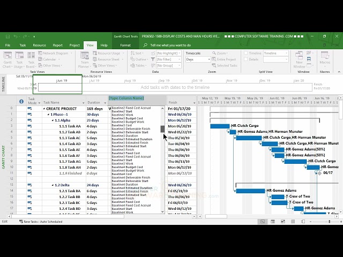Open the Tables menu

(138, 65)
